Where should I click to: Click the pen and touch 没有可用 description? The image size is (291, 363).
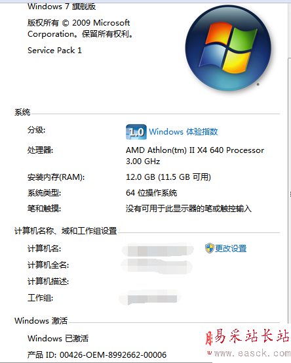(188, 209)
